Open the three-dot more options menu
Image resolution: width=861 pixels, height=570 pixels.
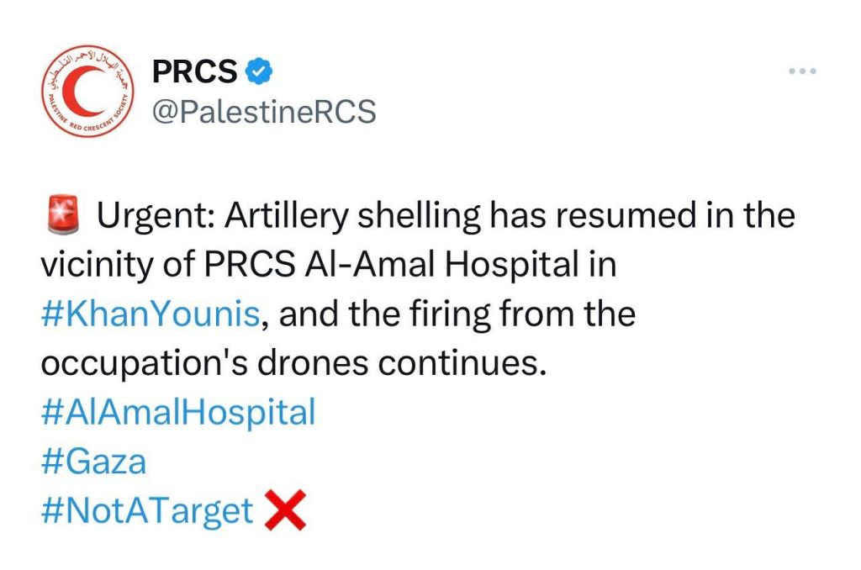coord(802,71)
